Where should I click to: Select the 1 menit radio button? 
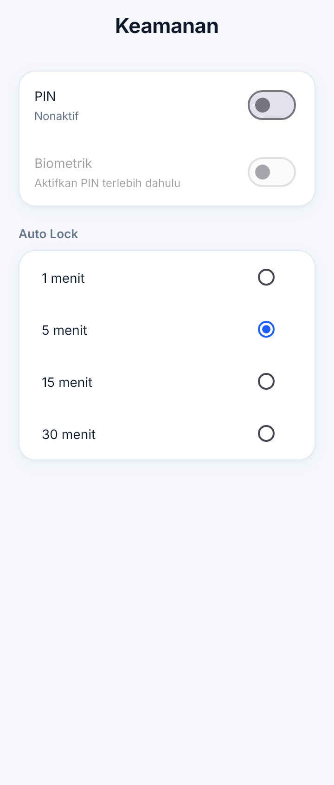tap(266, 278)
